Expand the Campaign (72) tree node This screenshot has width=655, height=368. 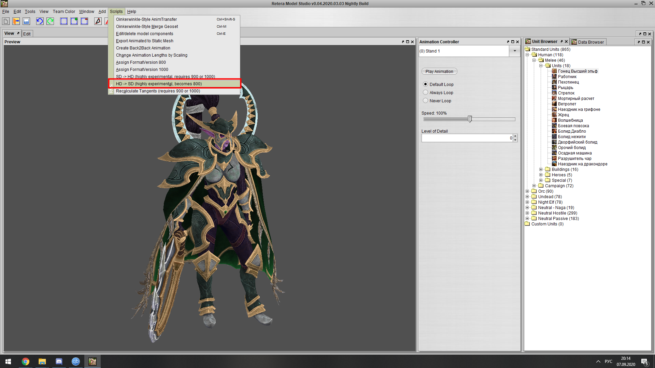tap(534, 186)
